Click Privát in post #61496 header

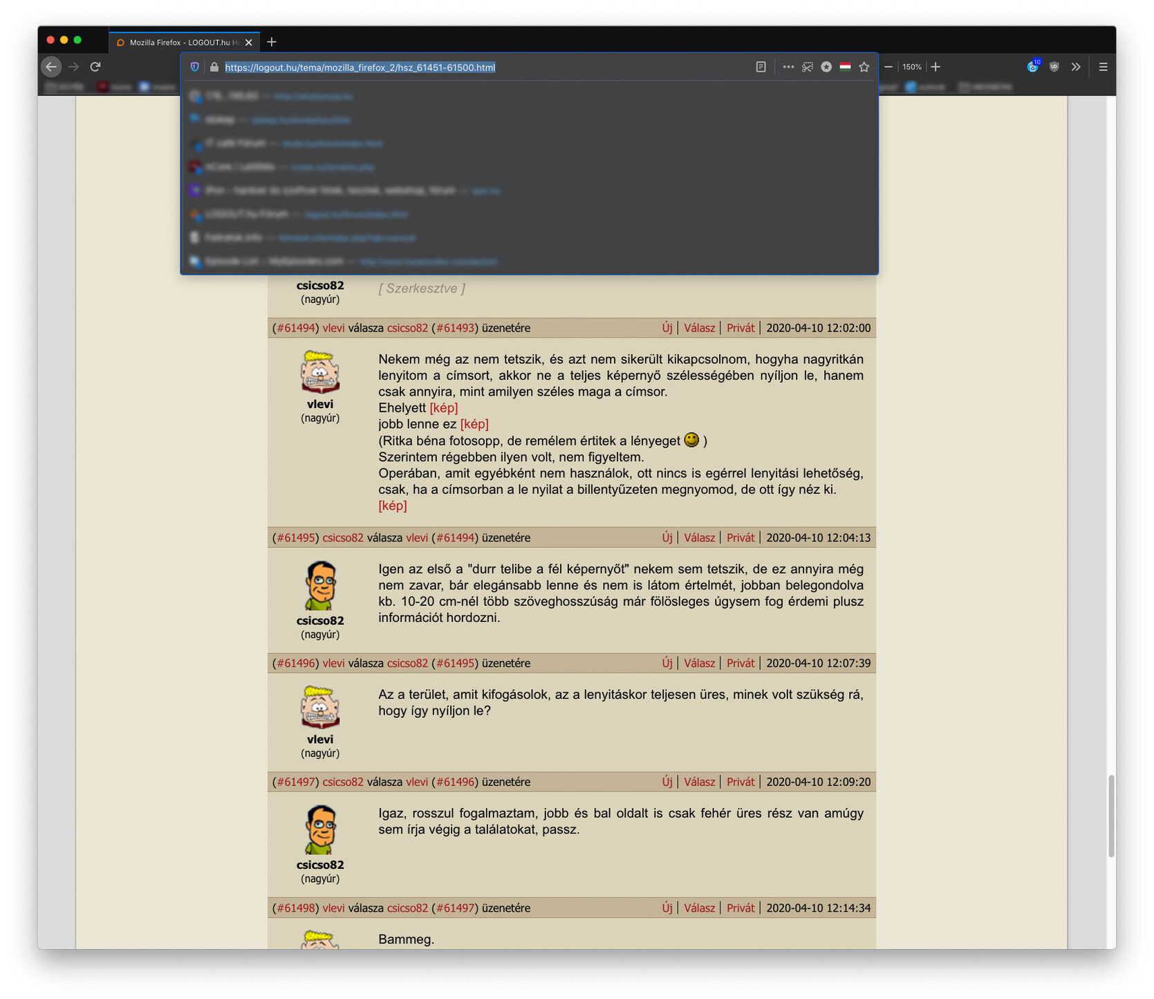(741, 663)
